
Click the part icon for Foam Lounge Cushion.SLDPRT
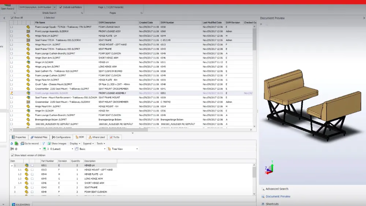coord(28,76)
